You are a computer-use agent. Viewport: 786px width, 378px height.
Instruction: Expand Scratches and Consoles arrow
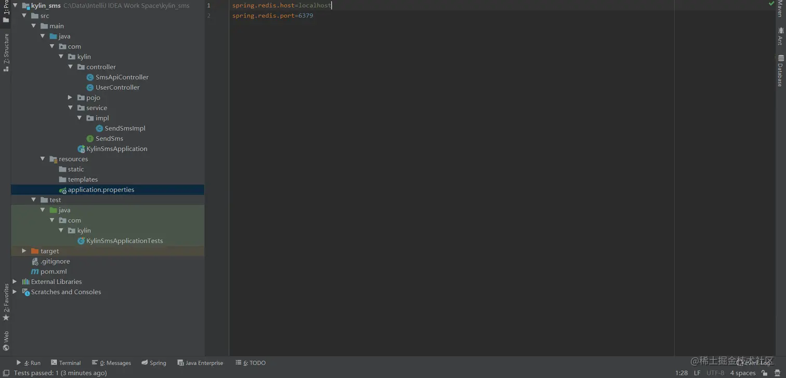point(15,292)
